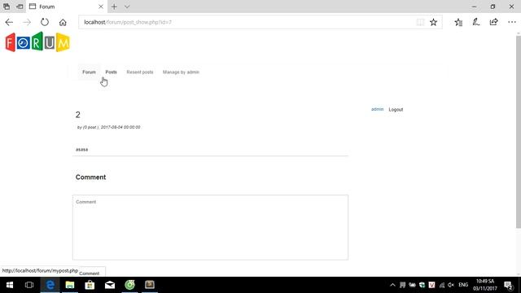The height and width of the screenshot is (293, 521).
Task: Click the network tray icon
Action: tap(441, 285)
